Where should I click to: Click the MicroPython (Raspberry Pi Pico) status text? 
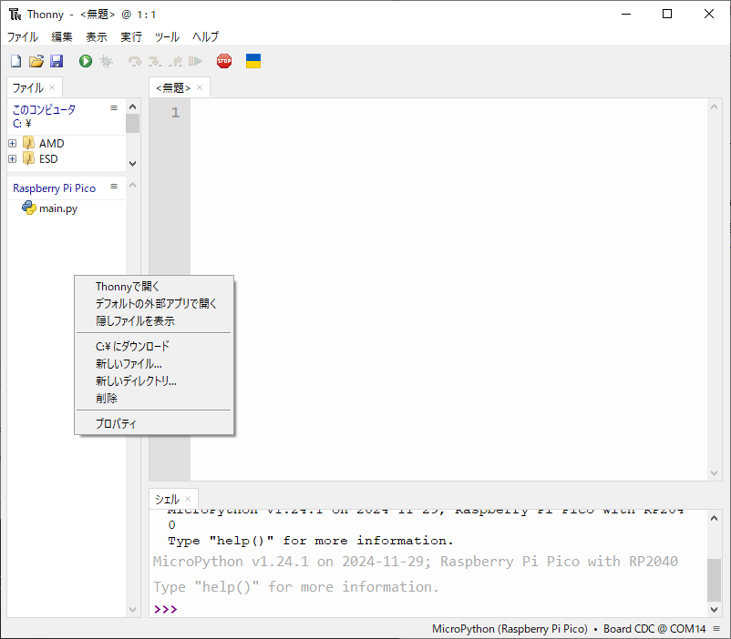click(x=510, y=629)
